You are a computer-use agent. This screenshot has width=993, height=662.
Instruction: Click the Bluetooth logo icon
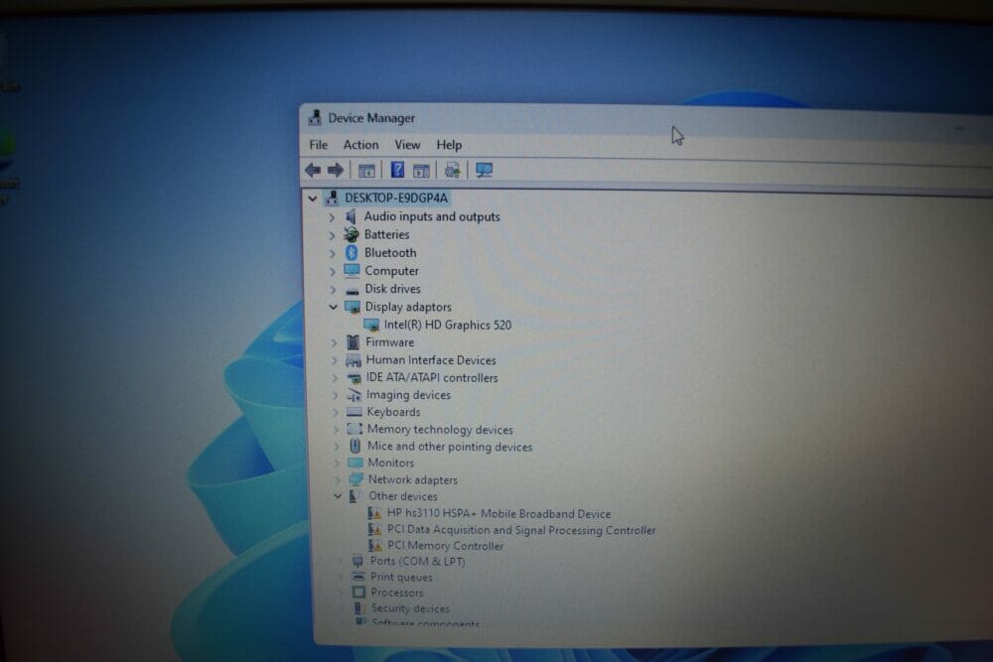click(x=352, y=252)
